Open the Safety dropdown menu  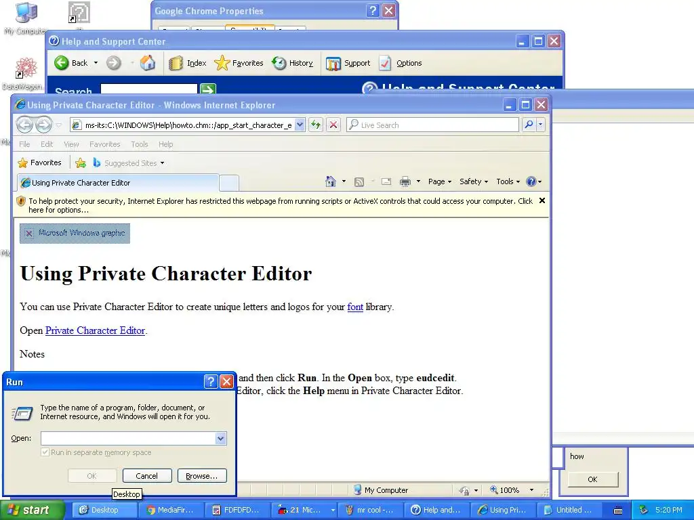[x=474, y=181]
